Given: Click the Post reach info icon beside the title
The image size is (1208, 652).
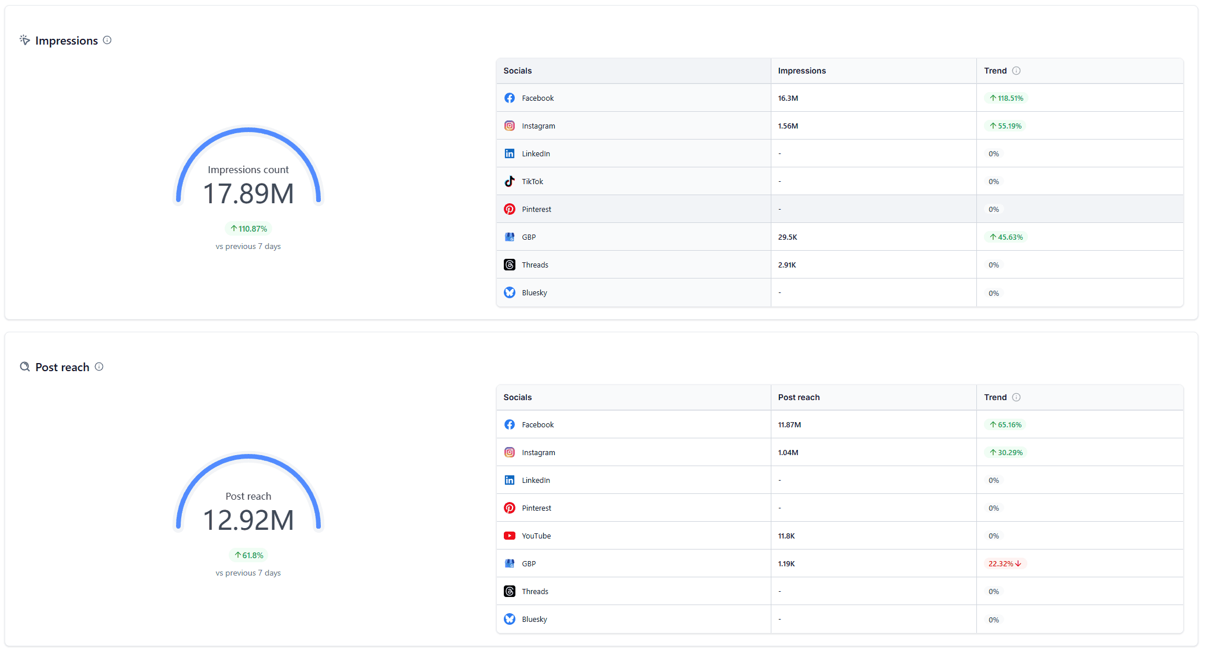Looking at the screenshot, I should pos(99,367).
